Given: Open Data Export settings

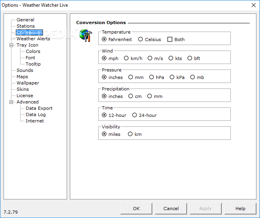Looking at the screenshot, I should 39,108.
